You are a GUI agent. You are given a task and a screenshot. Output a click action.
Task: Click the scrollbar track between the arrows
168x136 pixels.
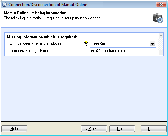pos(161,44)
